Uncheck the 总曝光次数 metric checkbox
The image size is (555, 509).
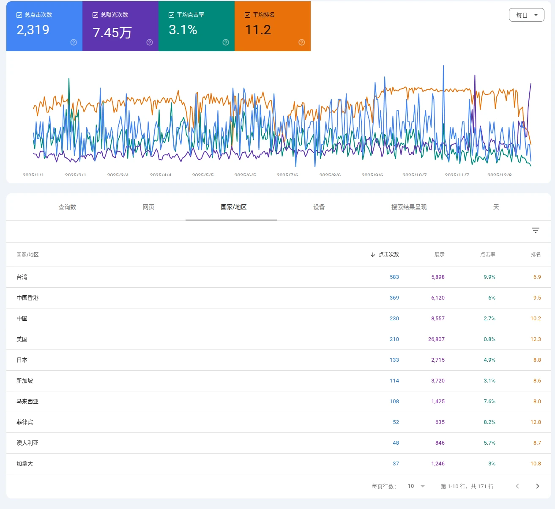95,14
